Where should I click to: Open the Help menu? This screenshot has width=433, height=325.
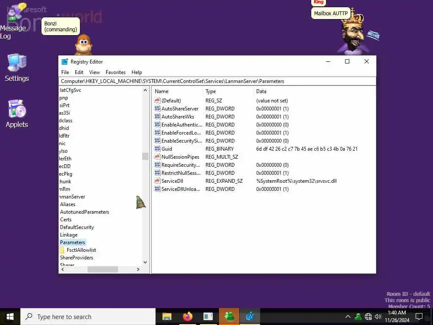coord(137,72)
